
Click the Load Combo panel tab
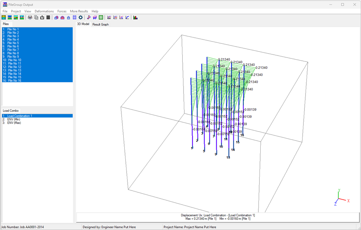(10, 111)
